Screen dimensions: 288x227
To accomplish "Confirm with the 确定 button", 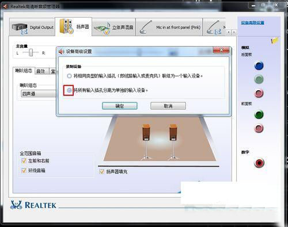I will click(120, 106).
